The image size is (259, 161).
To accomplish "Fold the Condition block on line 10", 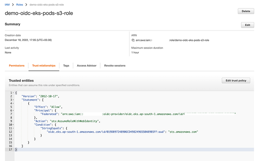I will click(x=13, y=125).
